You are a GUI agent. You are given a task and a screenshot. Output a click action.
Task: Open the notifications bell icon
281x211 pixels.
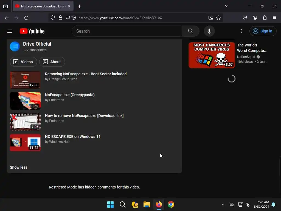pyautogui.click(x=274, y=204)
